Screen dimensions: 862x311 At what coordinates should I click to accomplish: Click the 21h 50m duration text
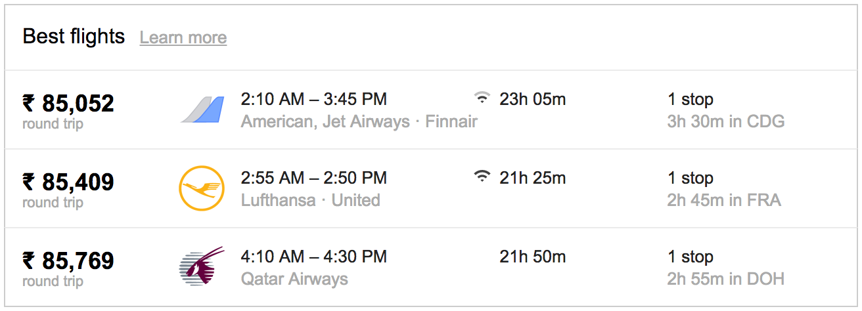(533, 257)
